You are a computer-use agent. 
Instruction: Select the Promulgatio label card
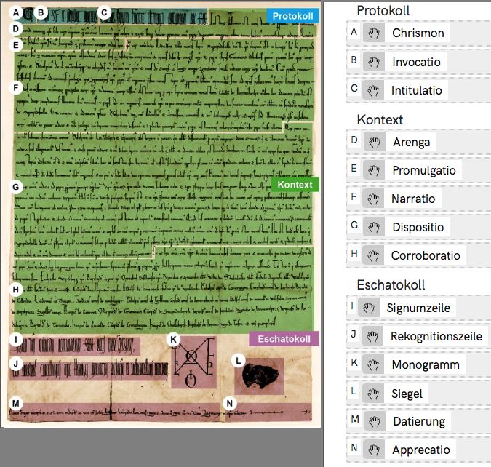coord(423,170)
